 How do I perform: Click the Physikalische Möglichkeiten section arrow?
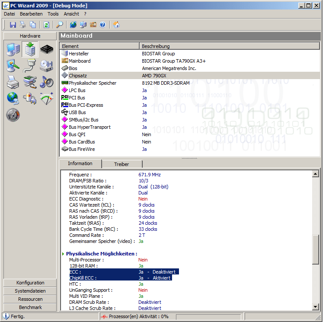coord(63,254)
